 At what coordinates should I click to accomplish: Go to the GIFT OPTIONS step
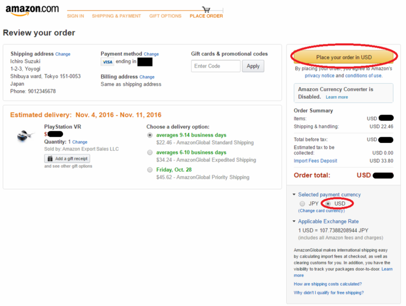(165, 16)
